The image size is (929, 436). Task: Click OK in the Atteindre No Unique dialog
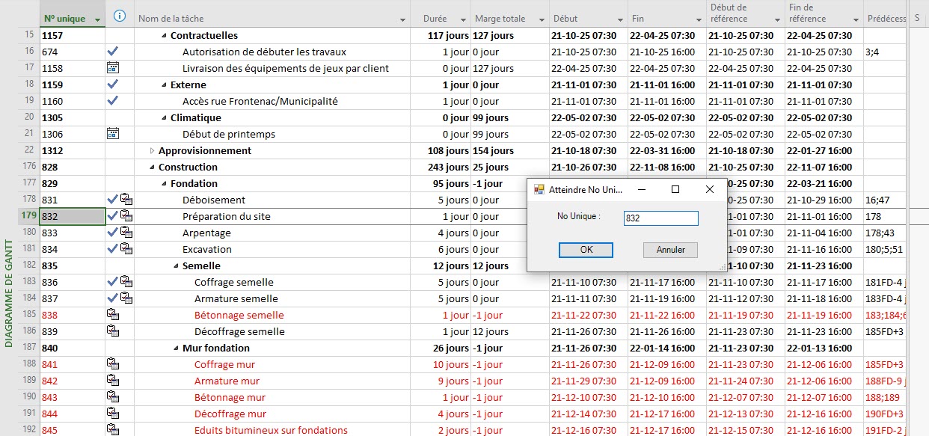pos(586,250)
